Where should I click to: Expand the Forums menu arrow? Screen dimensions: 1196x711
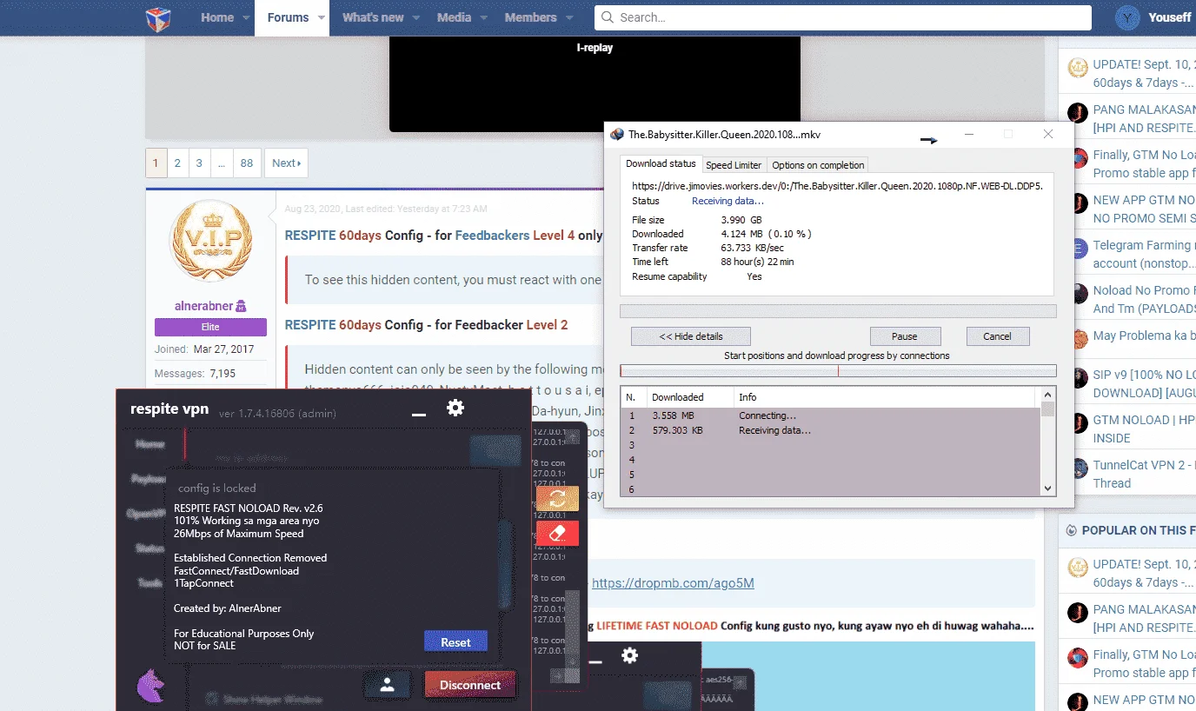[322, 17]
